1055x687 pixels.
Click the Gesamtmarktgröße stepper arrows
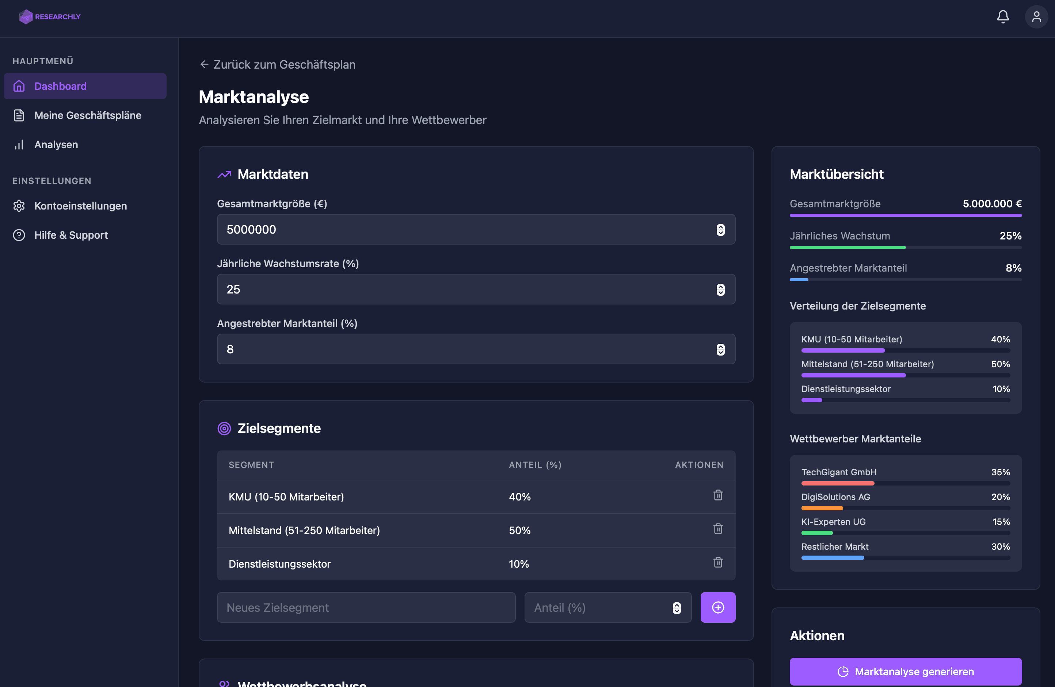[720, 230]
